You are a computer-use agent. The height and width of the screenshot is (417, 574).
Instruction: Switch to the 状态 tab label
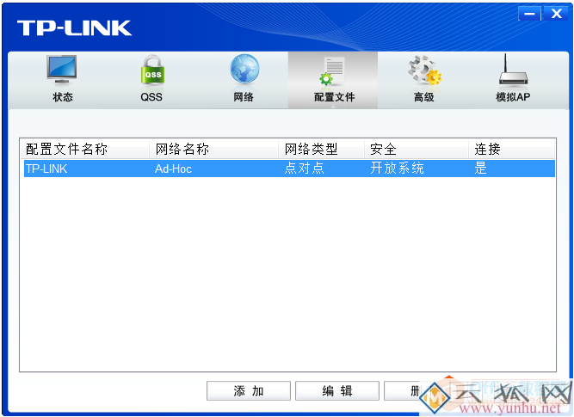[63, 97]
